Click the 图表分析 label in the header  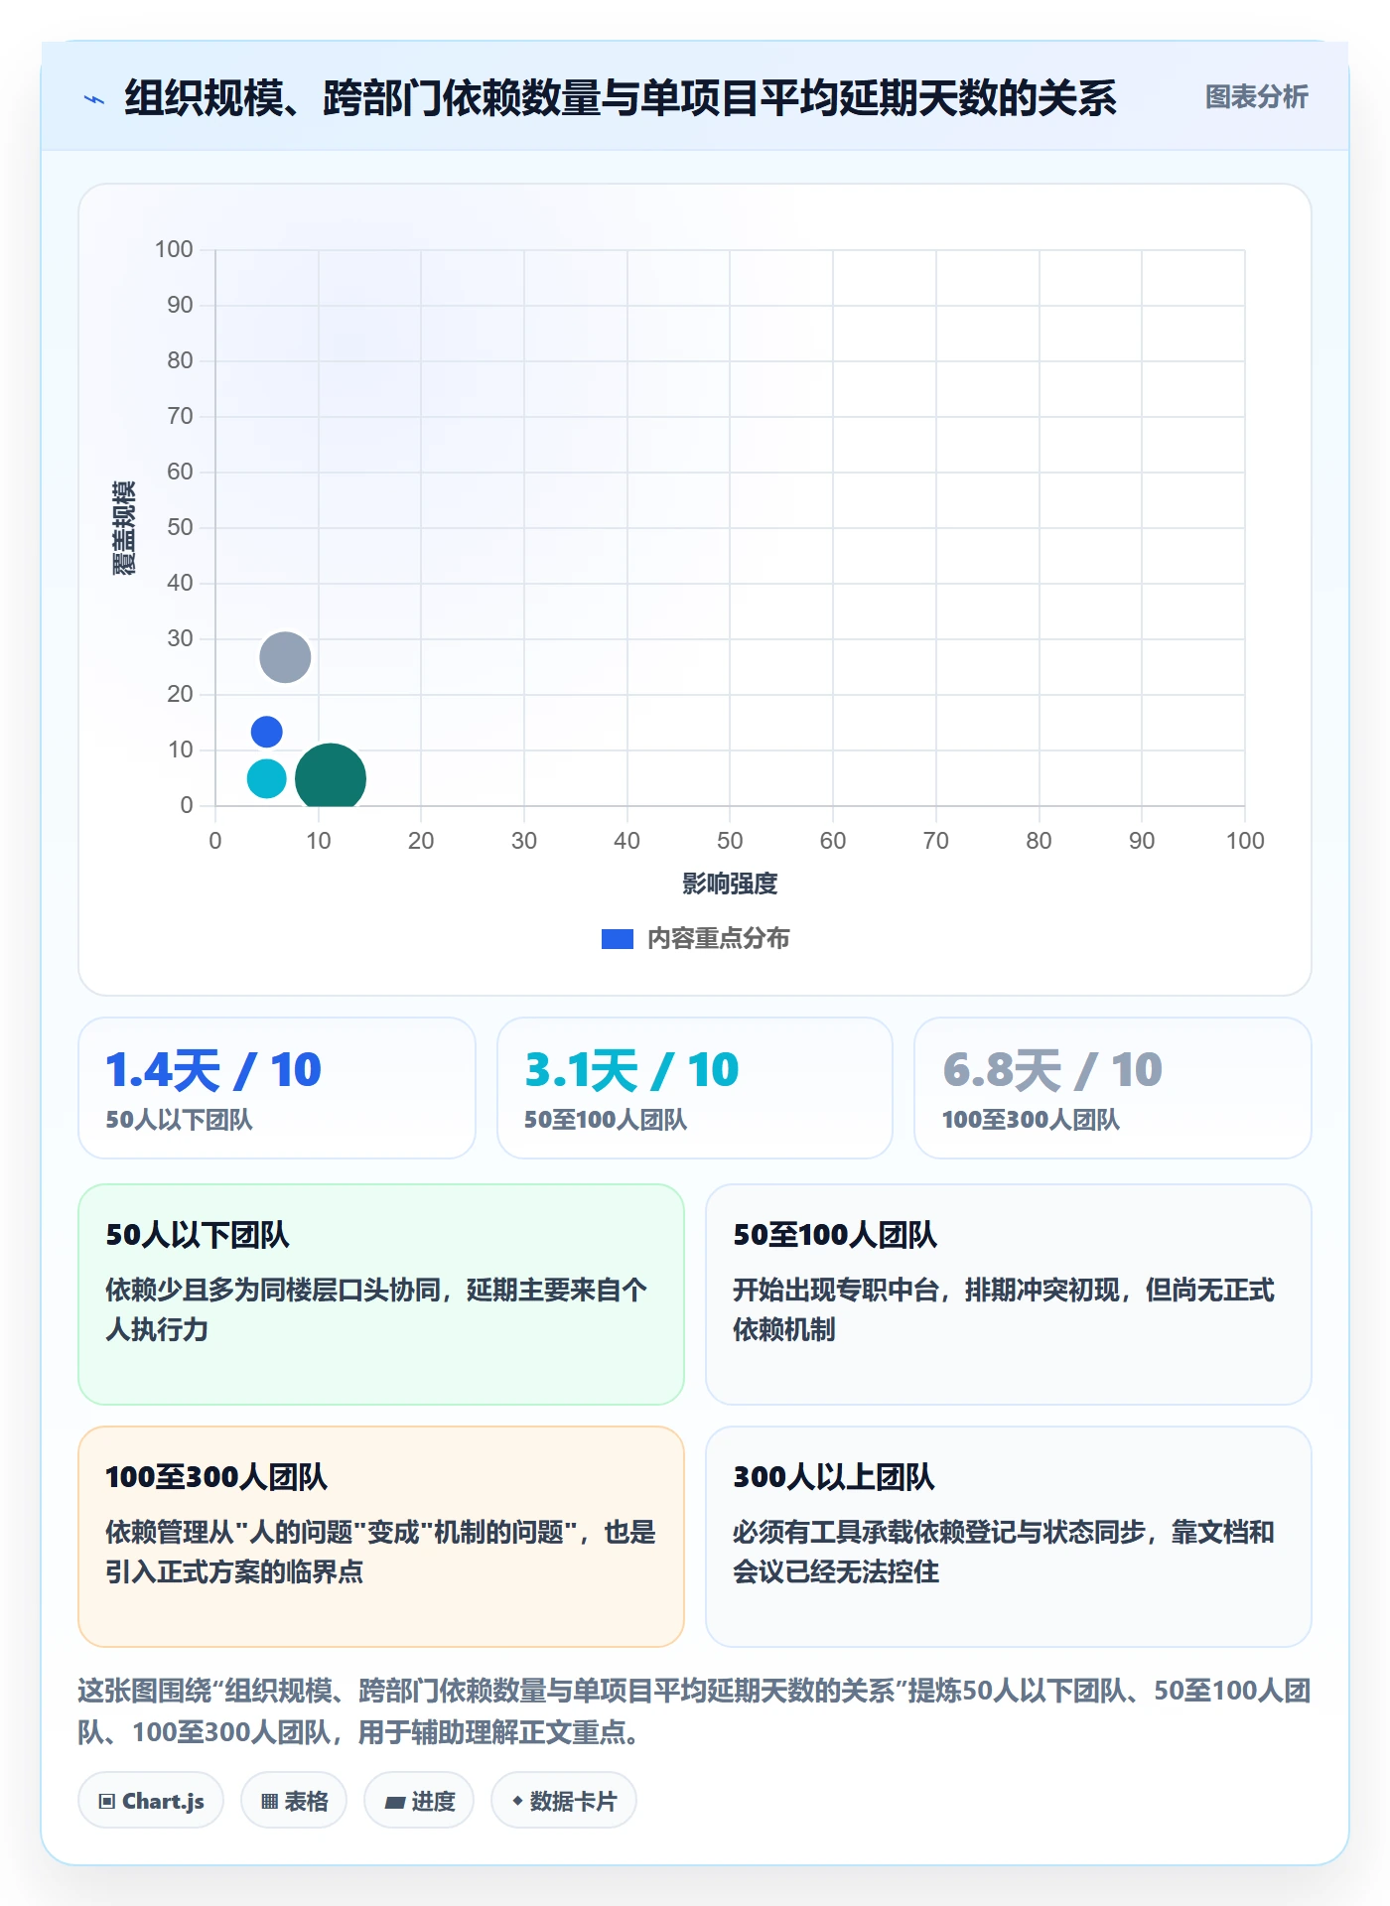tap(1256, 97)
